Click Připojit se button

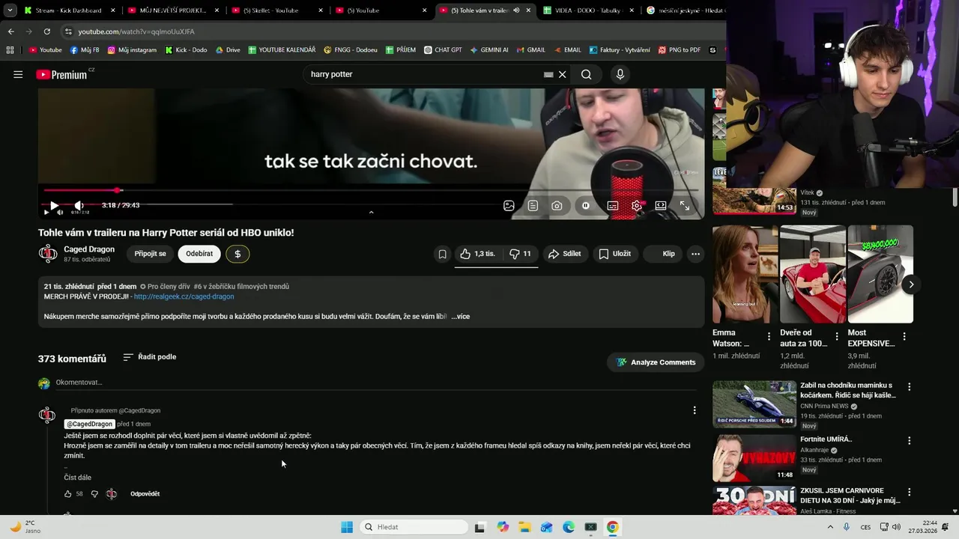(150, 254)
